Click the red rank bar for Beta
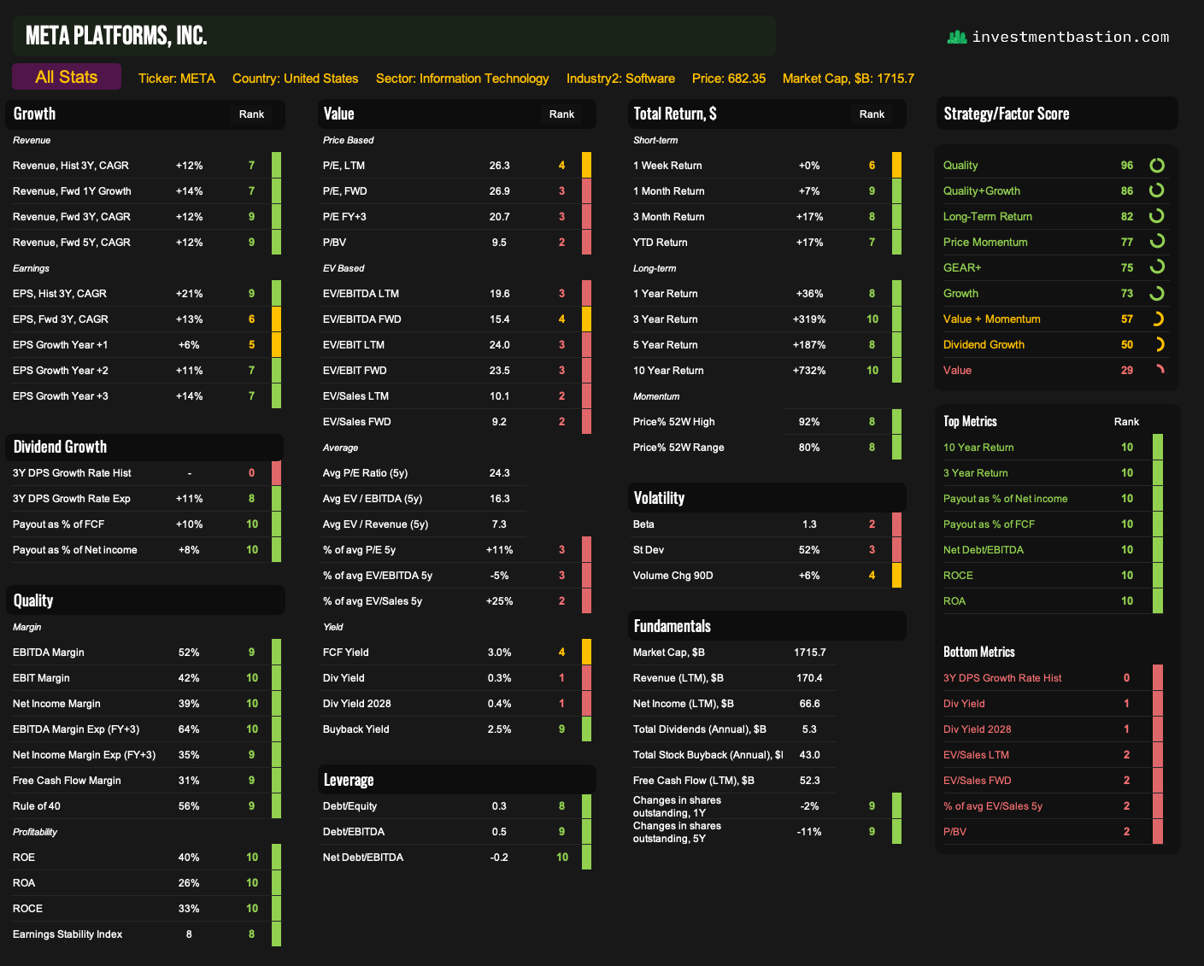1204x966 pixels. coord(896,524)
